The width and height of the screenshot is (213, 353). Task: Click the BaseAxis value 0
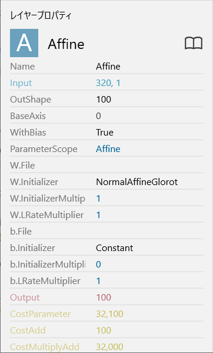coord(98,116)
